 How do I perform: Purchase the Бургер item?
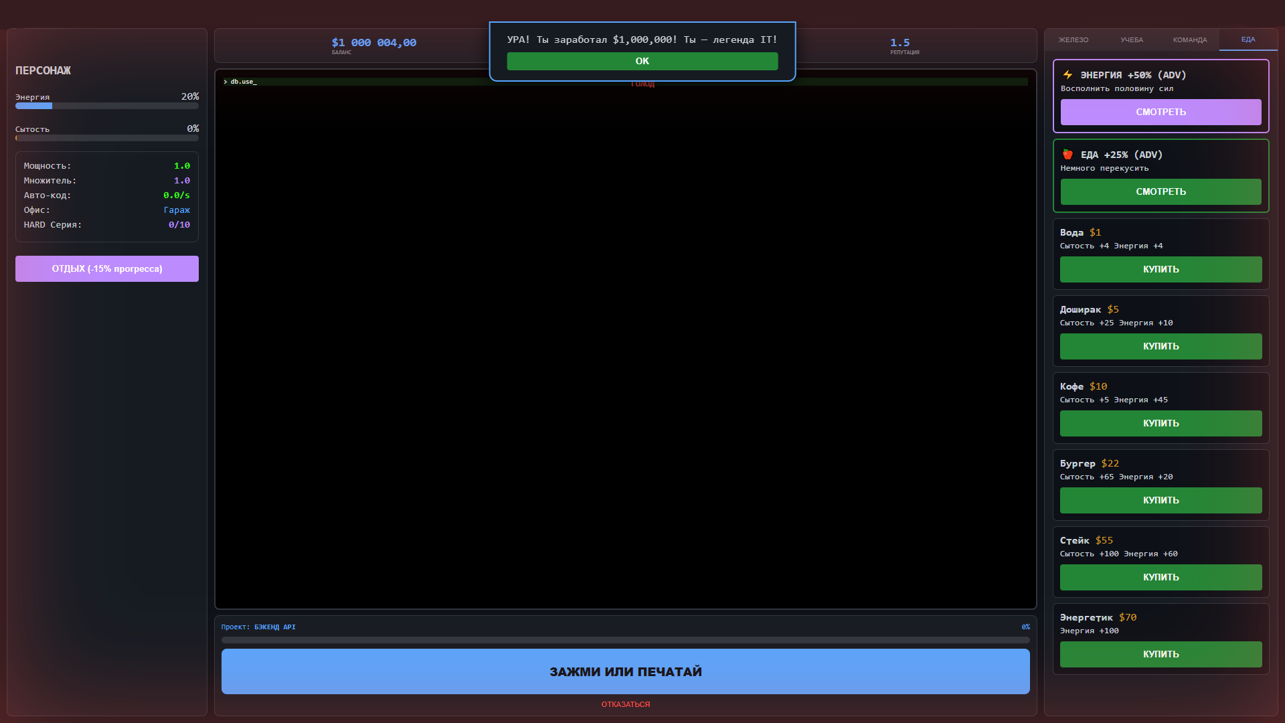[1160, 500]
